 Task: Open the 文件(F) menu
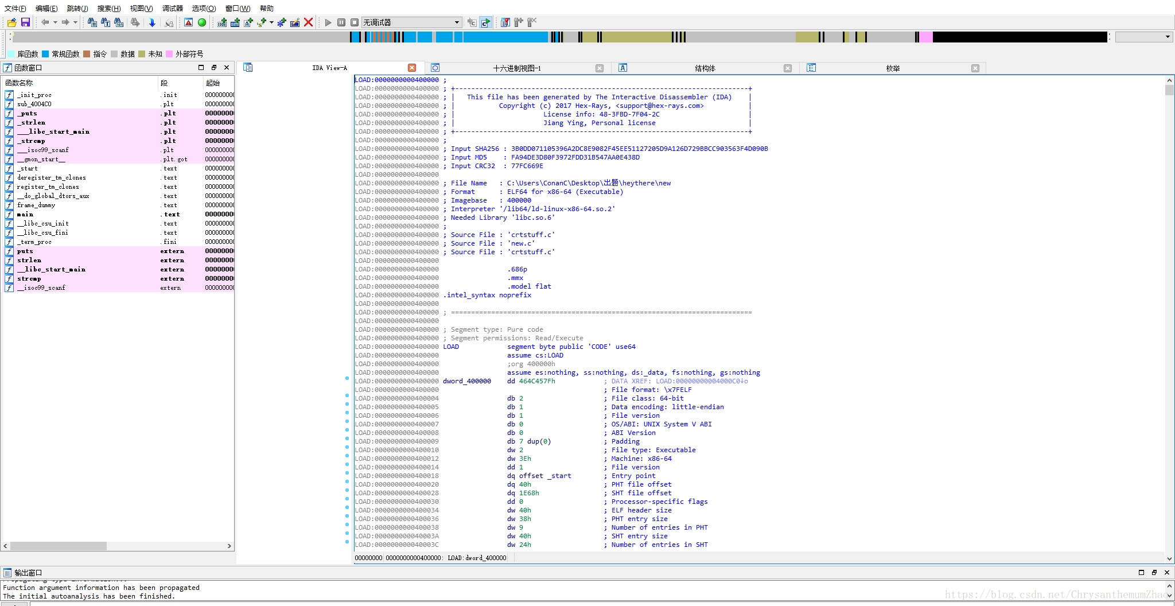[x=15, y=8]
